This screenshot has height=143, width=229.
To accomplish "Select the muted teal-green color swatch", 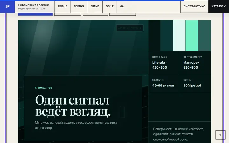I will [204, 36].
